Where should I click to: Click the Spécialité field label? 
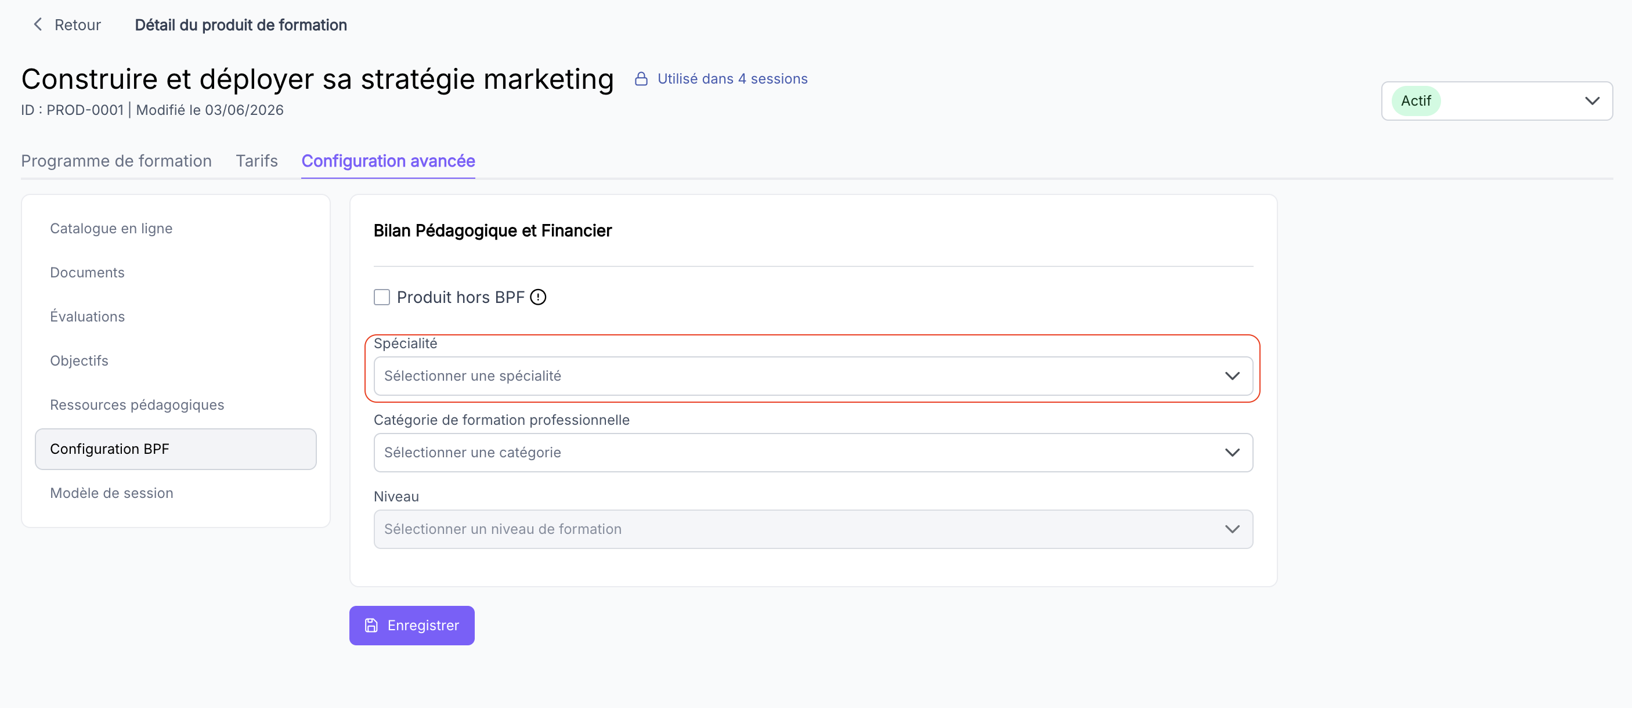click(x=406, y=343)
